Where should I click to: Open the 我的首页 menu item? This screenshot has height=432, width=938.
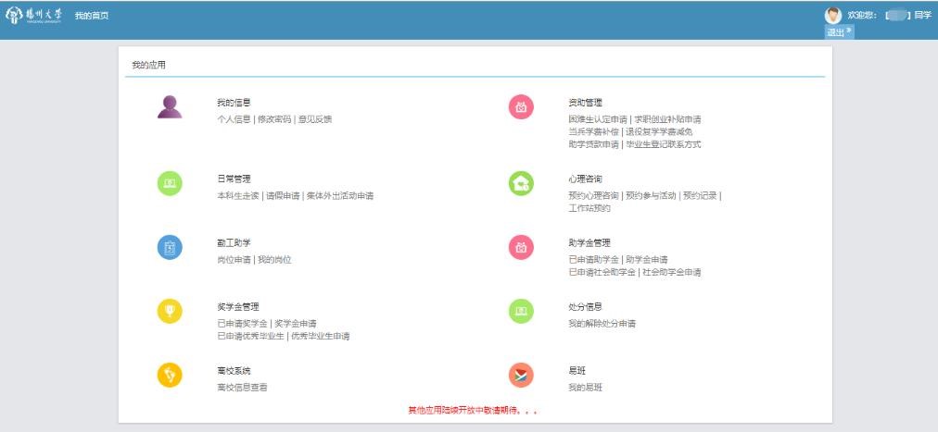tap(92, 16)
